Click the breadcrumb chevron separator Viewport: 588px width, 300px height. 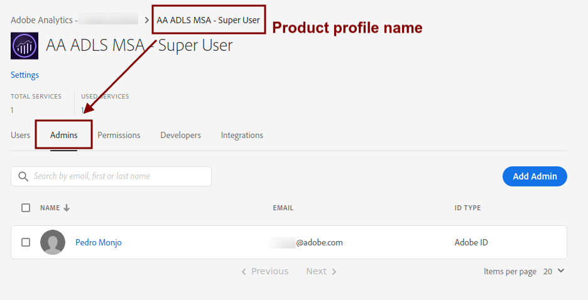tap(147, 20)
